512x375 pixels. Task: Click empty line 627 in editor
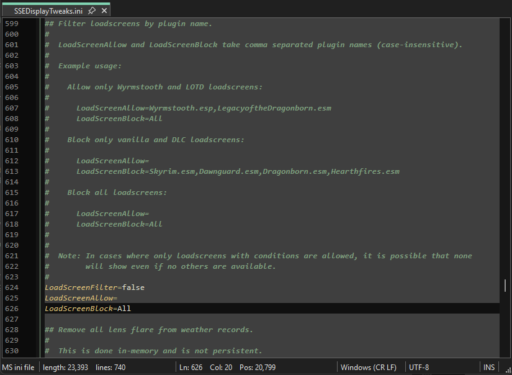tap(272, 320)
